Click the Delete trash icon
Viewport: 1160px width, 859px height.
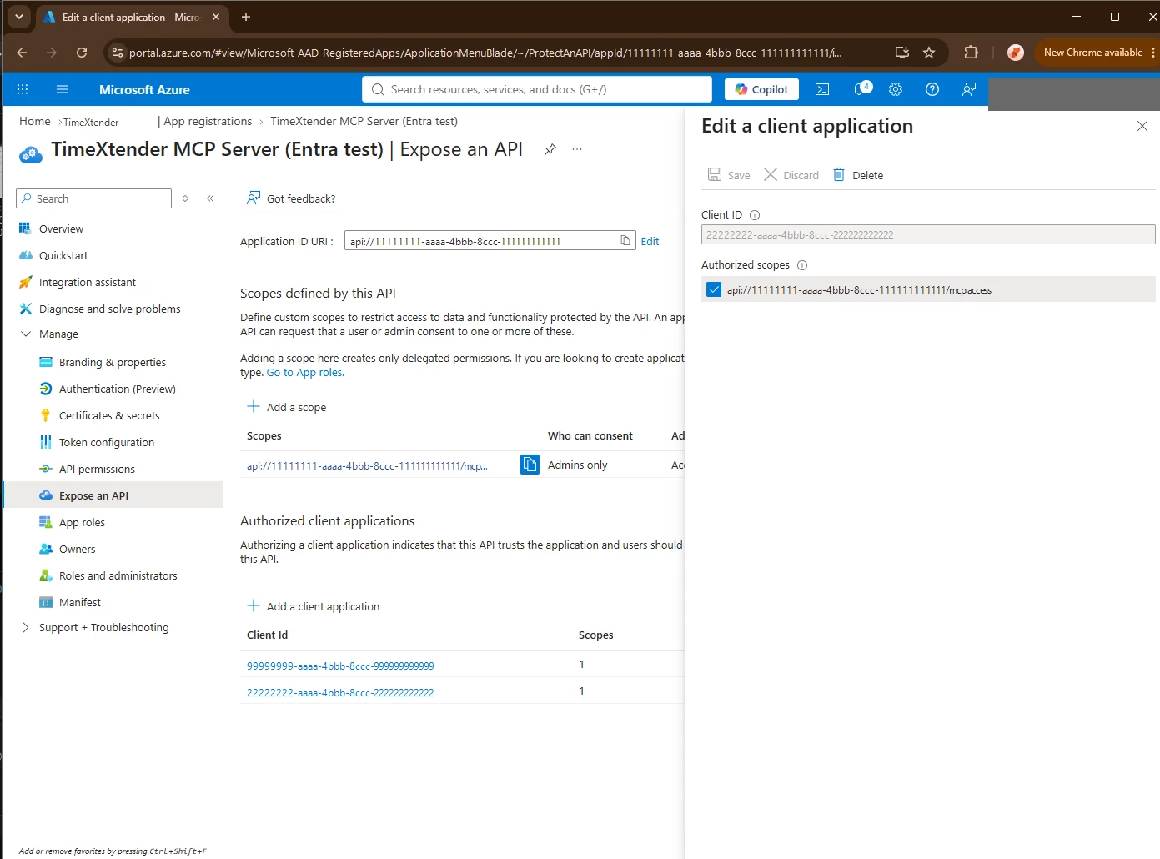click(839, 174)
